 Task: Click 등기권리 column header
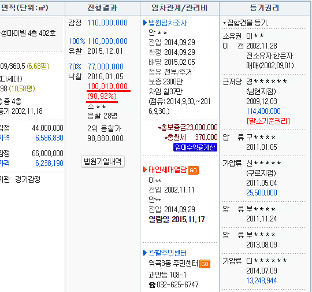click(x=265, y=8)
